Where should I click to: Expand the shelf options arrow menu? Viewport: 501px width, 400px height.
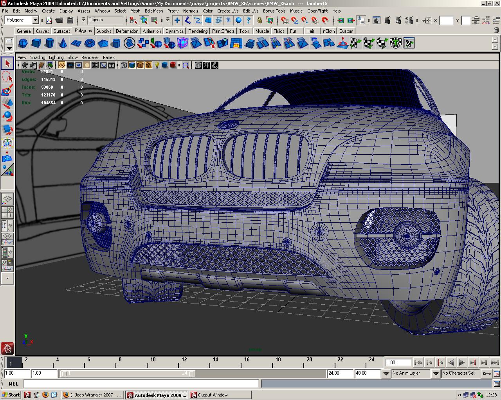[9, 48]
